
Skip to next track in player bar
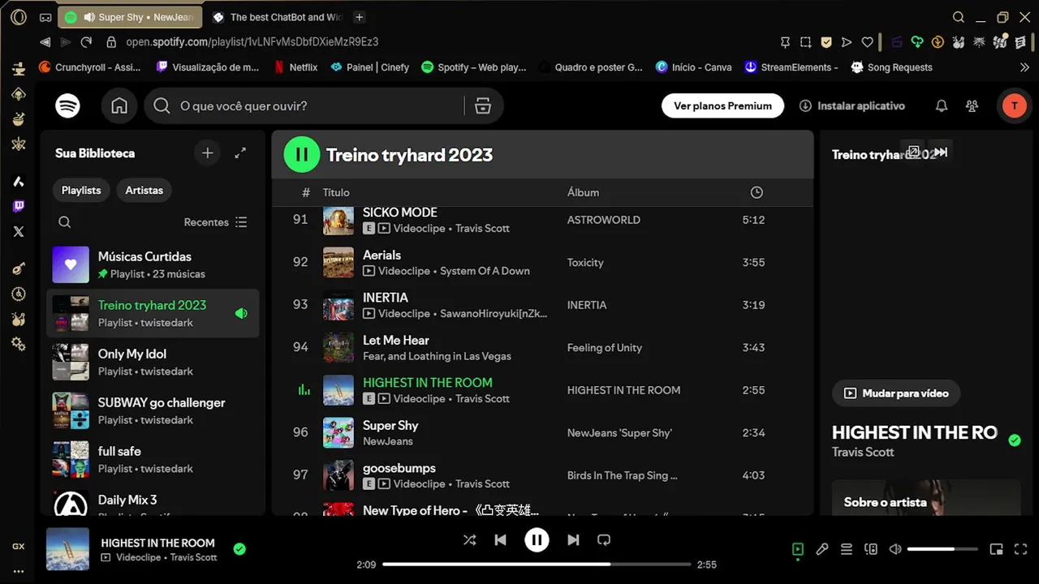coord(573,539)
